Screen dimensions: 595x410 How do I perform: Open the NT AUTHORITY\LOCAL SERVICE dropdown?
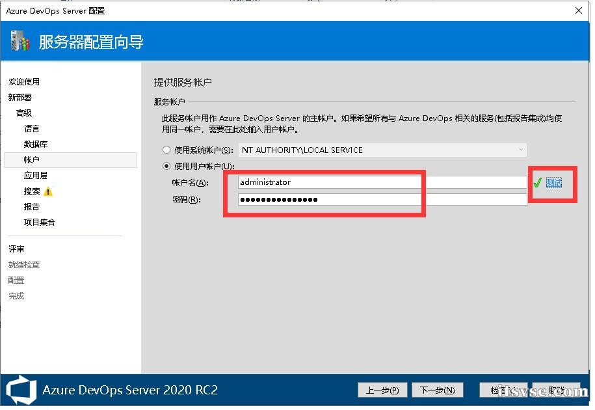coord(382,150)
